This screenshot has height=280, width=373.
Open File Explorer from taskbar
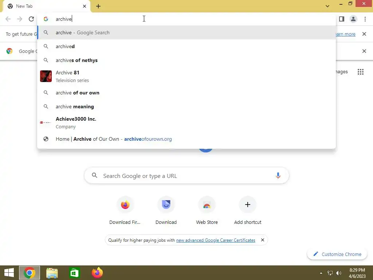click(52, 273)
